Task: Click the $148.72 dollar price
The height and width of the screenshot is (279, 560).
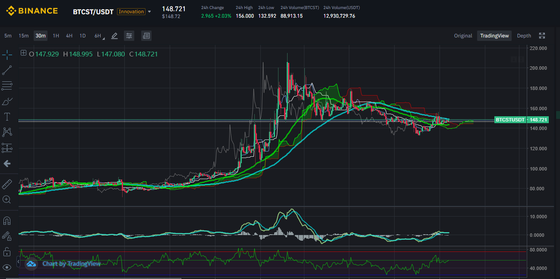Action: [x=171, y=16]
